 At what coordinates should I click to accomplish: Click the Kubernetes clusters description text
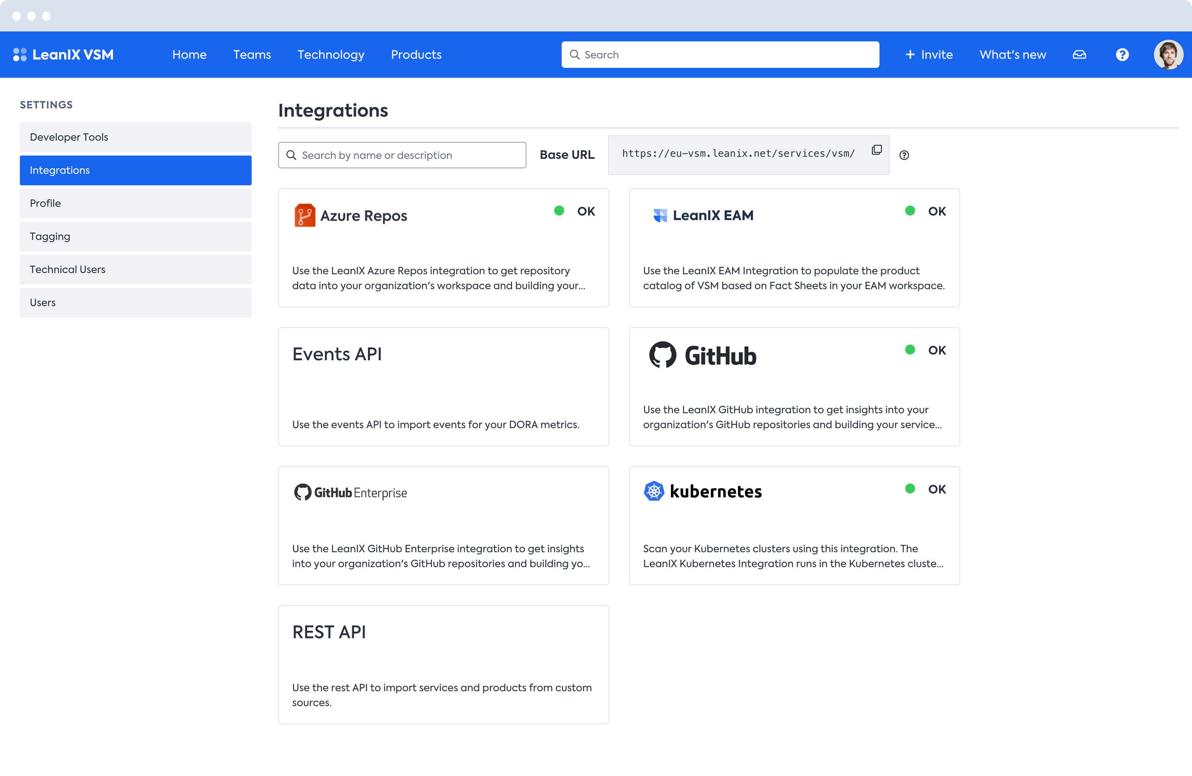[793, 556]
